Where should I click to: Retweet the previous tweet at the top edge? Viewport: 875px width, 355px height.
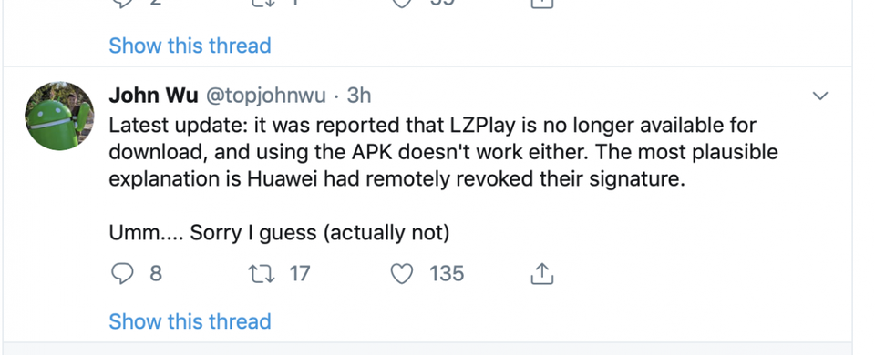coord(262,3)
